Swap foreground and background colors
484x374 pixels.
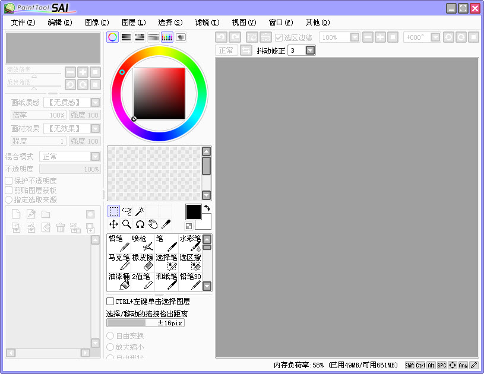[206, 209]
